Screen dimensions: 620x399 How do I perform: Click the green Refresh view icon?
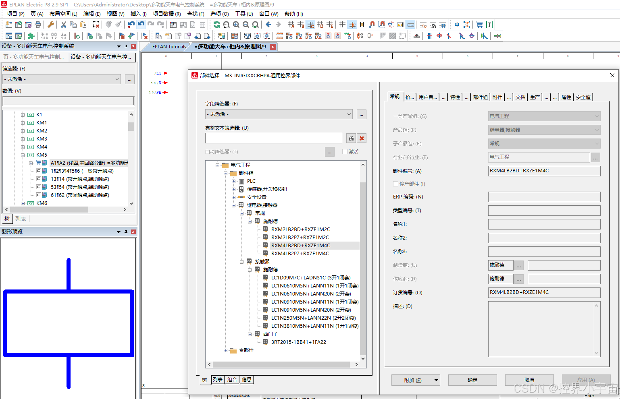217,25
